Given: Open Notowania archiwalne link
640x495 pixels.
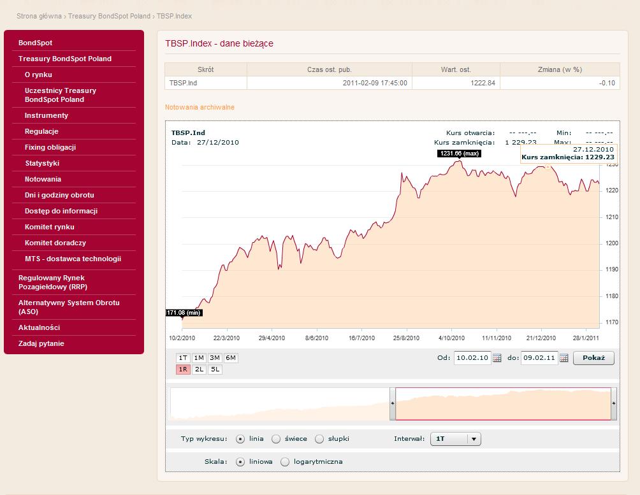Looking at the screenshot, I should pos(200,107).
